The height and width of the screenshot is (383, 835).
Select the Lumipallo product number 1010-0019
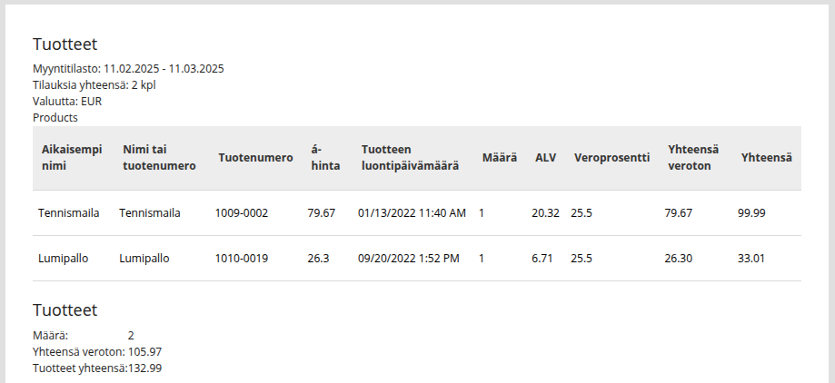tap(242, 258)
